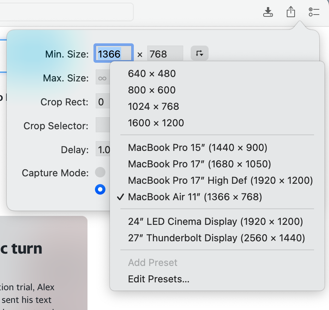Select MacBook Pro 17″ High Def preset

point(217,180)
